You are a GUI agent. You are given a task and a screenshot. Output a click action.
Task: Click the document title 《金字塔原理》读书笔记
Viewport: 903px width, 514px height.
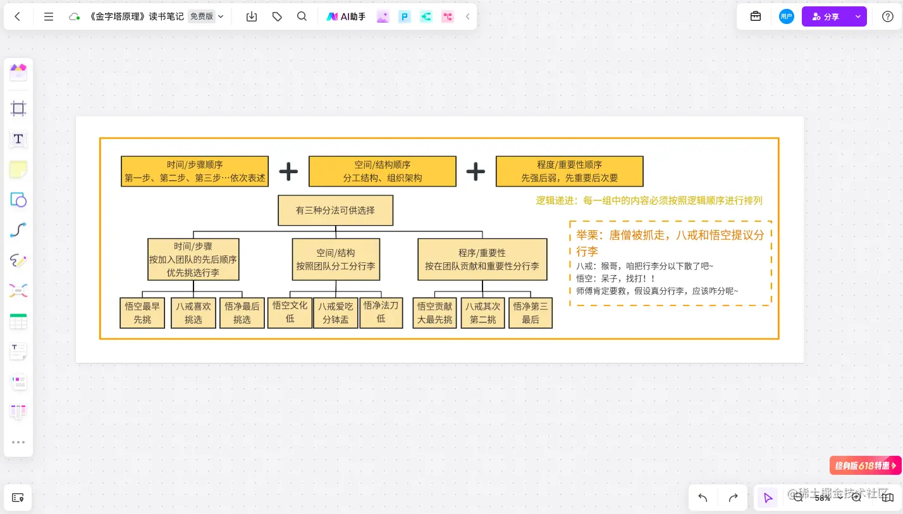coord(137,17)
